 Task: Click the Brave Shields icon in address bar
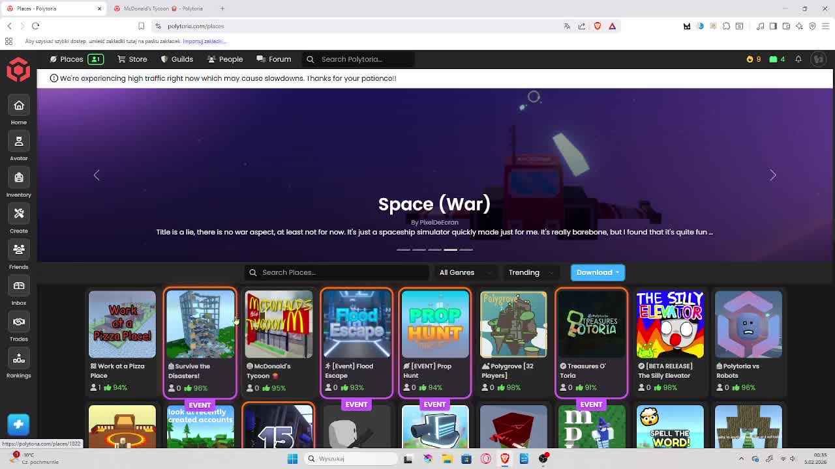598,26
